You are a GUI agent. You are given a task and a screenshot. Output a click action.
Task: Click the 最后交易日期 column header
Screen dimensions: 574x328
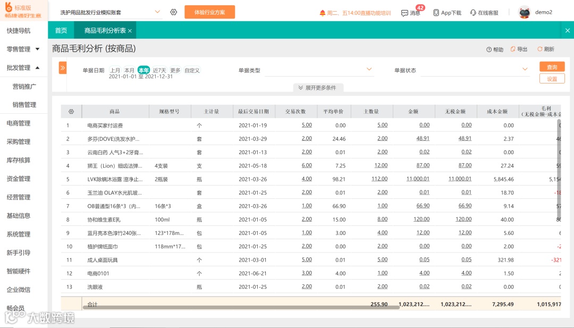254,111
